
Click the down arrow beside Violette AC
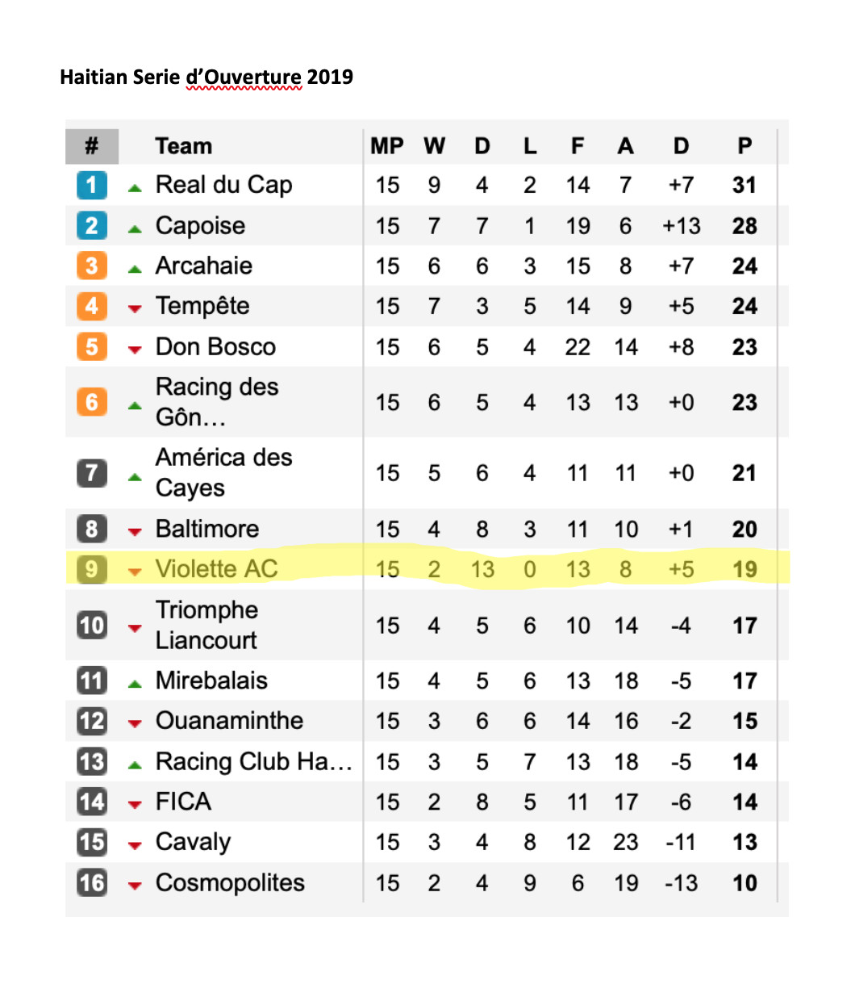135,572
